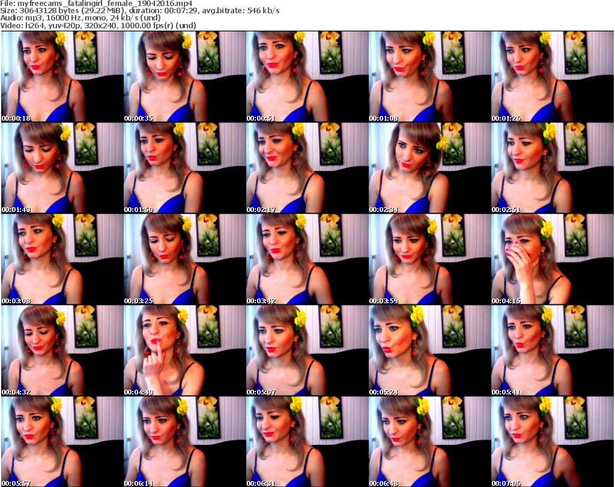Open the thumbnail frame at 00:01:43

coord(62,168)
